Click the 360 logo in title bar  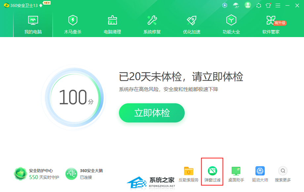point(6,5)
